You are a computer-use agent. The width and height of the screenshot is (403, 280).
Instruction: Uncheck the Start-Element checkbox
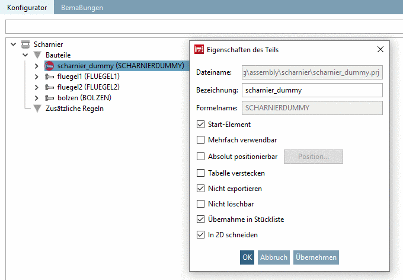pyautogui.click(x=201, y=125)
